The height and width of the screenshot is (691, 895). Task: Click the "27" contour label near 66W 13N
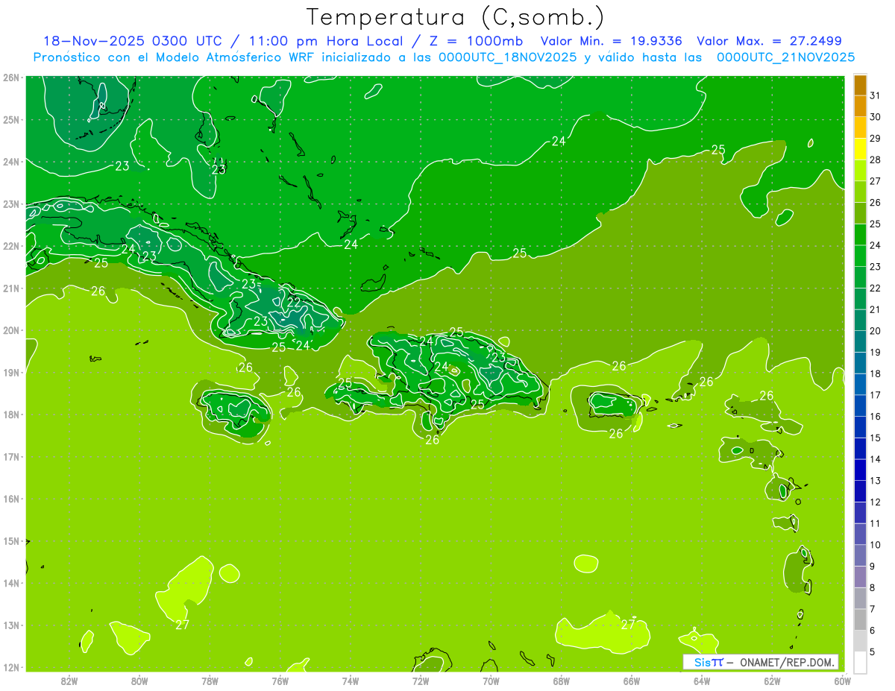coord(628,625)
